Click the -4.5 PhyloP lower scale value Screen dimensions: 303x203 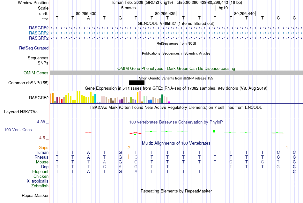pos(41,138)
